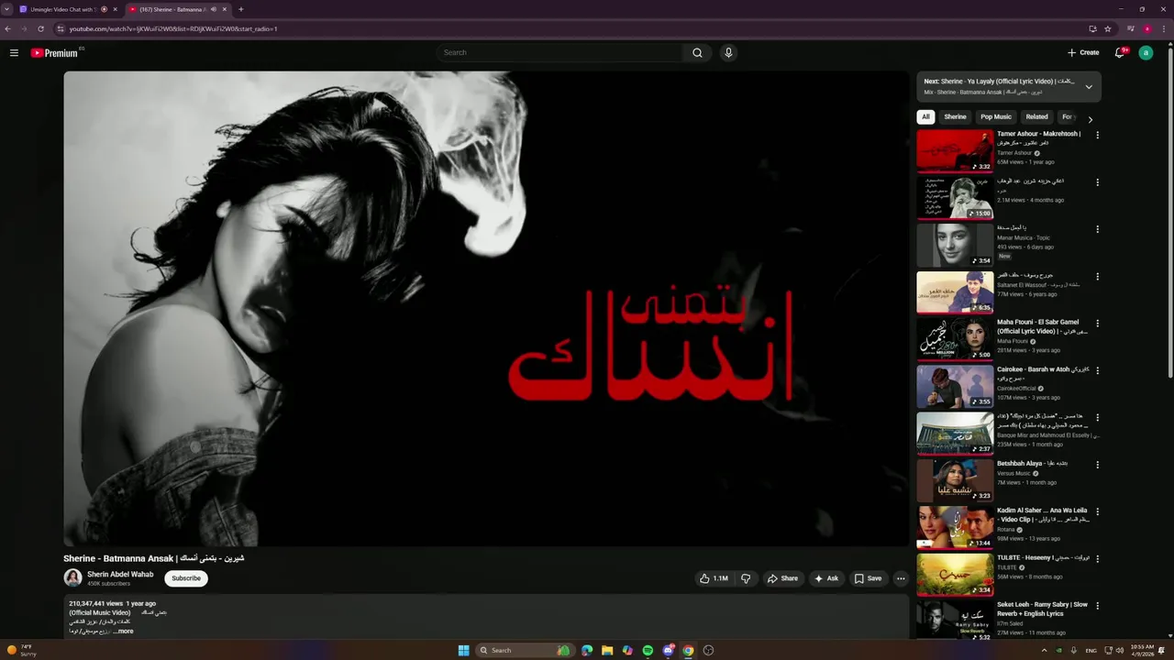Open Discord from the taskbar
The width and height of the screenshot is (1174, 660).
tap(669, 651)
